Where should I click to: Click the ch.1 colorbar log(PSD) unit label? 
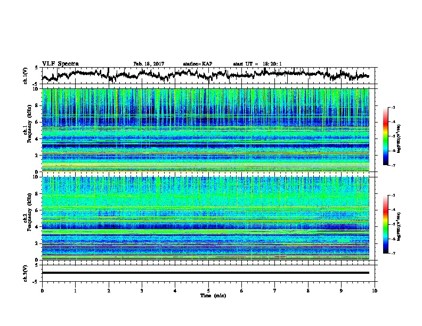pos(399,139)
